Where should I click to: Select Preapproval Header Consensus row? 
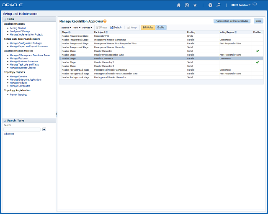[161, 40]
